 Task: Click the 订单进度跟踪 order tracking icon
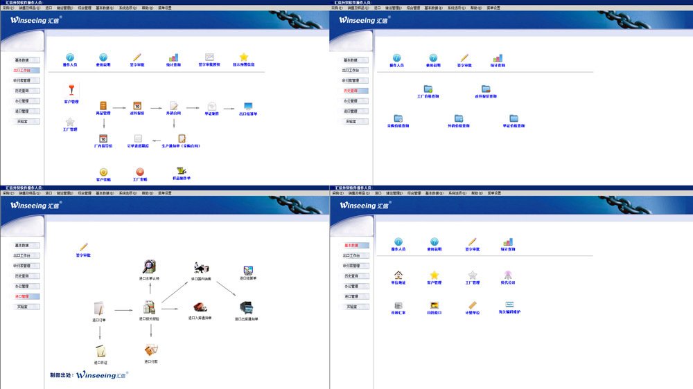click(x=138, y=139)
